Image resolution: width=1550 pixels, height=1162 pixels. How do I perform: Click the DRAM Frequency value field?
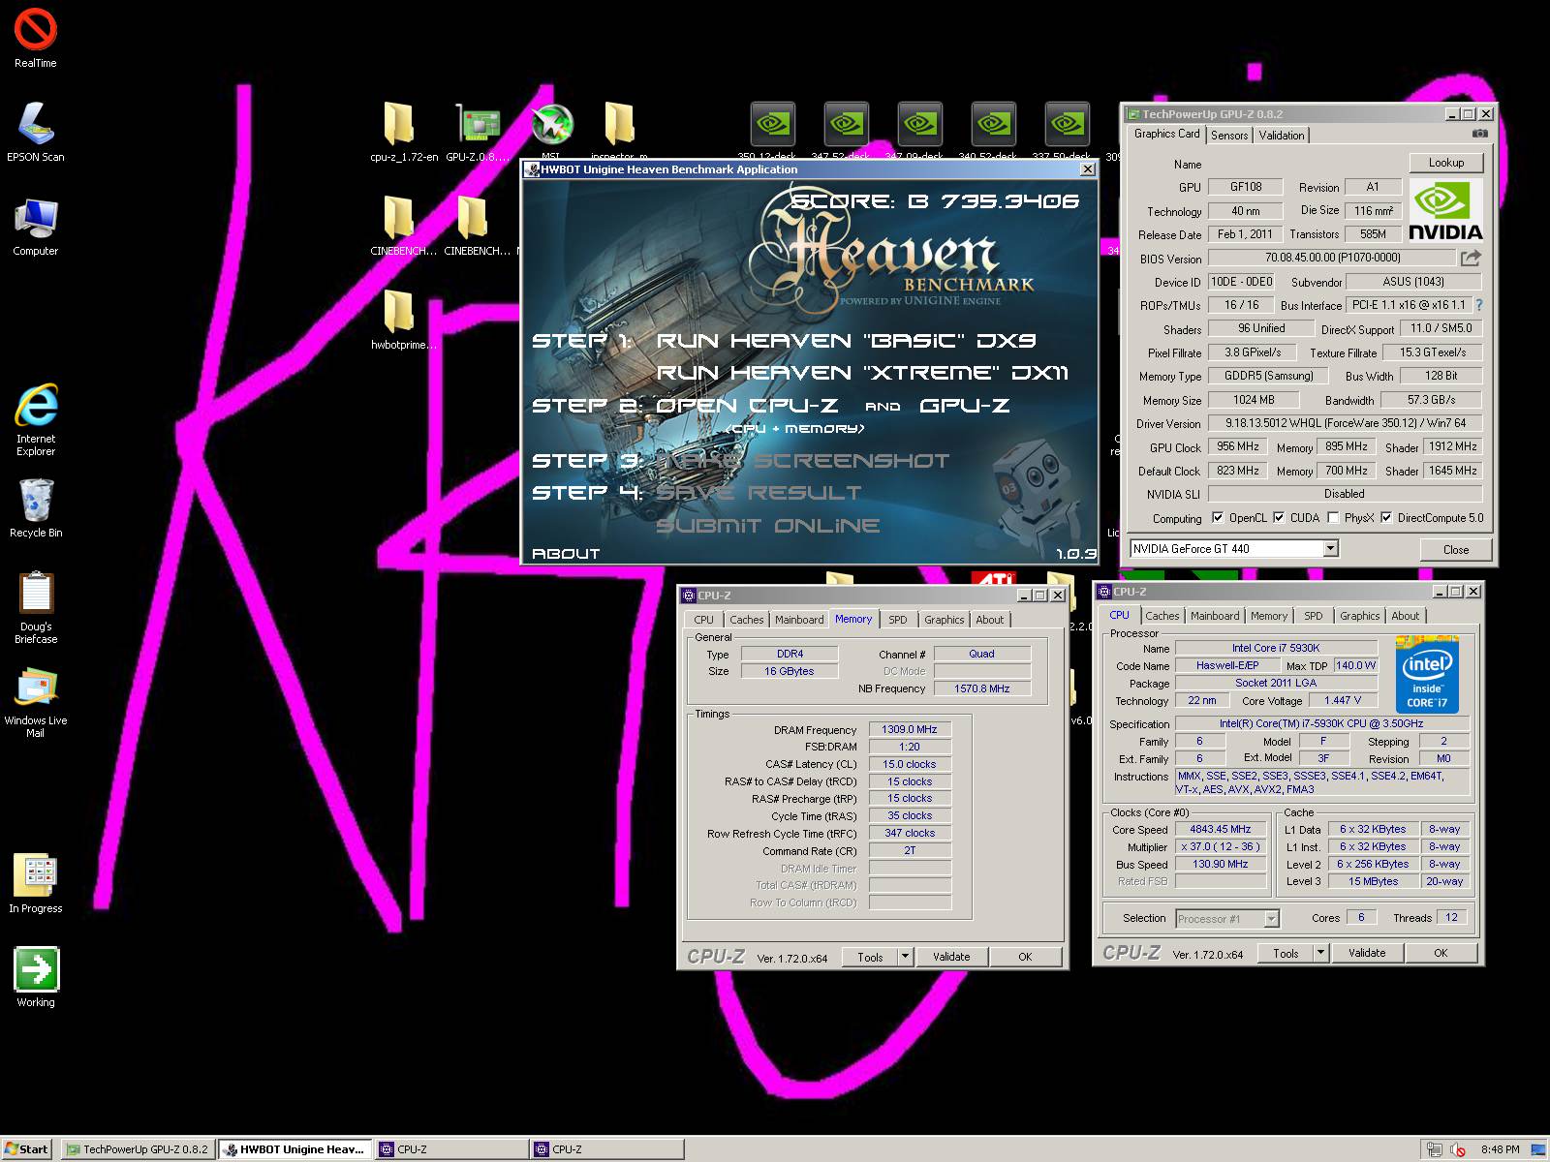(910, 729)
